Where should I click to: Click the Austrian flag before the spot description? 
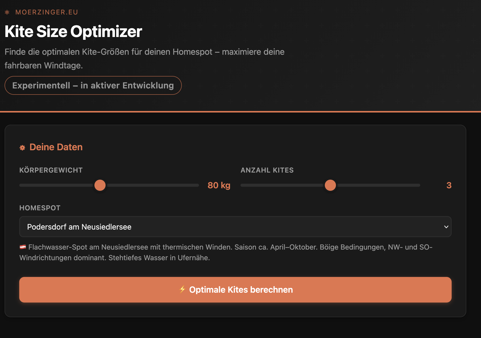tap(23, 247)
